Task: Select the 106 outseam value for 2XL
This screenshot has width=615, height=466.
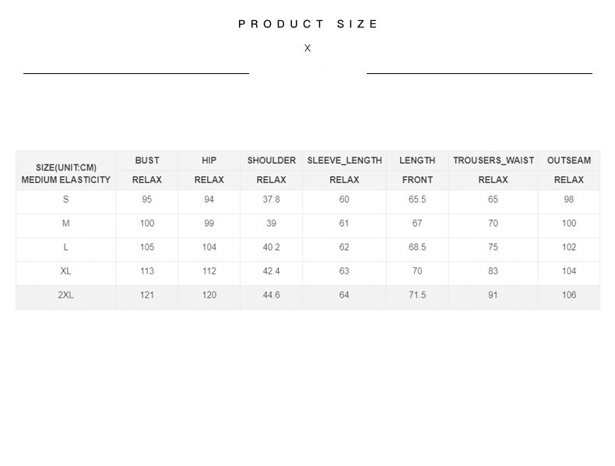Action: click(x=569, y=295)
